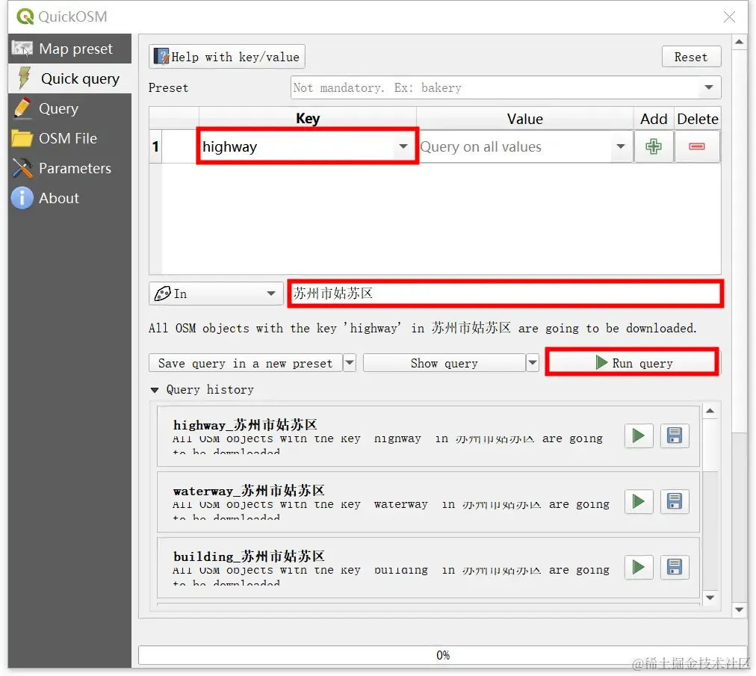The image size is (756, 676).
Task: Click the Key column header
Action: (x=308, y=119)
